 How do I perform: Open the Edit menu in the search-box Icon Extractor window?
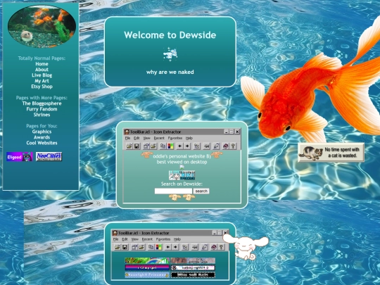coord(137,138)
